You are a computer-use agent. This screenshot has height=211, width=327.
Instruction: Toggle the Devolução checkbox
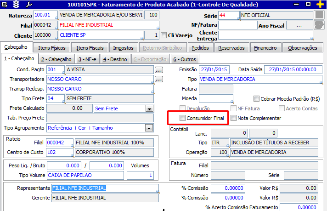pos(182,108)
